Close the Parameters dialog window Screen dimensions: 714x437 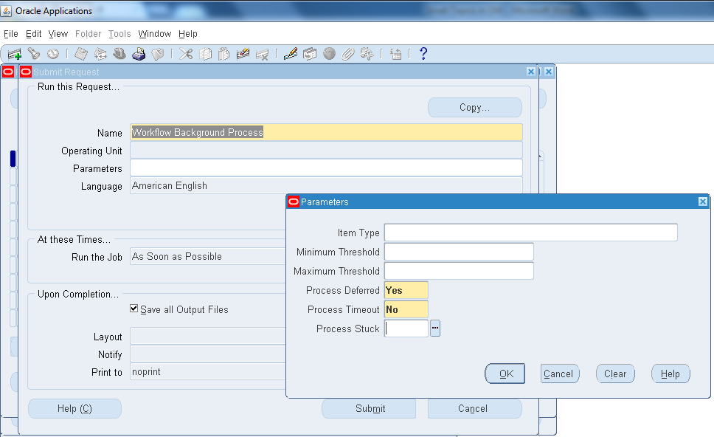point(703,202)
